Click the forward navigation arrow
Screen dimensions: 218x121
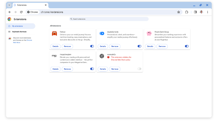[15, 12]
